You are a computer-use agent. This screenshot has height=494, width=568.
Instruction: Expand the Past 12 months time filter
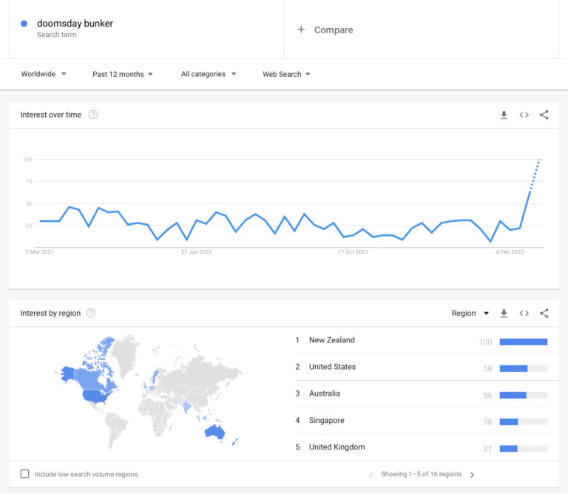pos(123,74)
